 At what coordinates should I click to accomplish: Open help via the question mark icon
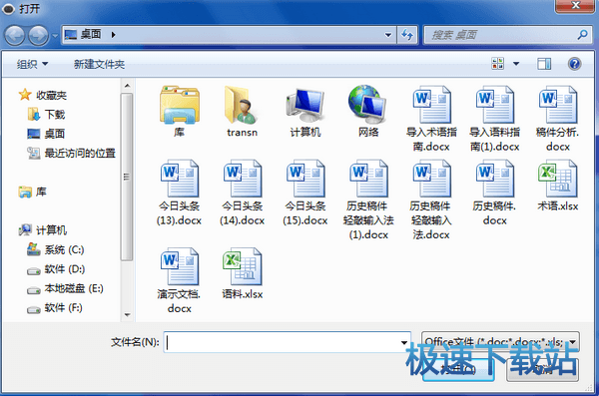[574, 64]
